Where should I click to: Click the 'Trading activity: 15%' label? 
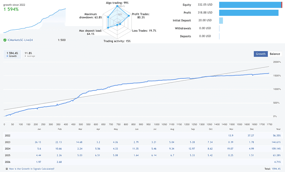point(117,41)
